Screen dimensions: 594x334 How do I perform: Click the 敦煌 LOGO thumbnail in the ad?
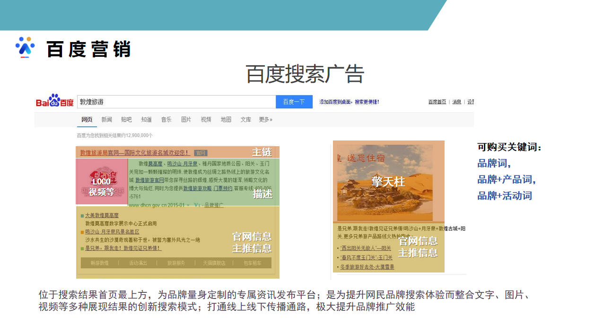(x=102, y=182)
